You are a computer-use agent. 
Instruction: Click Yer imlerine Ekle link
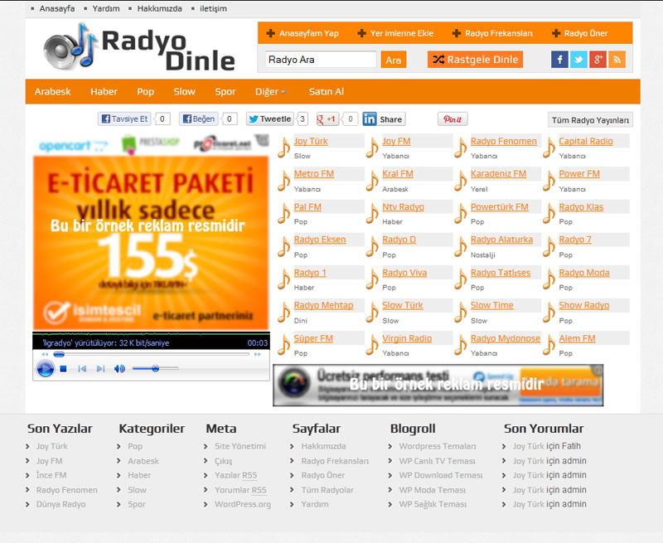(x=396, y=33)
